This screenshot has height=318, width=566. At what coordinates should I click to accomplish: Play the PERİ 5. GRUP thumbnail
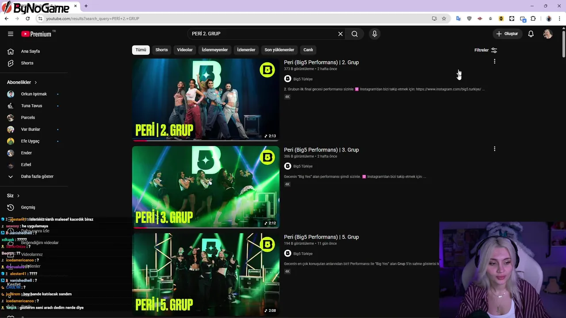tap(206, 275)
